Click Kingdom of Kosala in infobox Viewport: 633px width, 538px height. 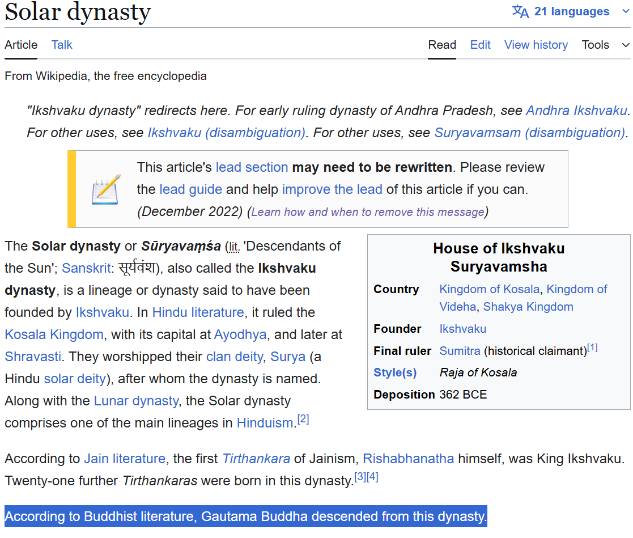[x=489, y=289]
